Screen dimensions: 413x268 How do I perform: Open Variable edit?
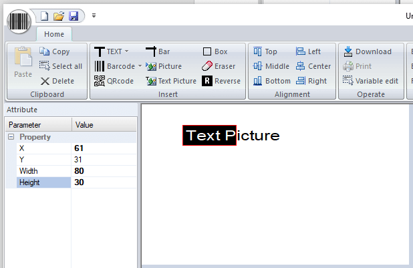(371, 81)
